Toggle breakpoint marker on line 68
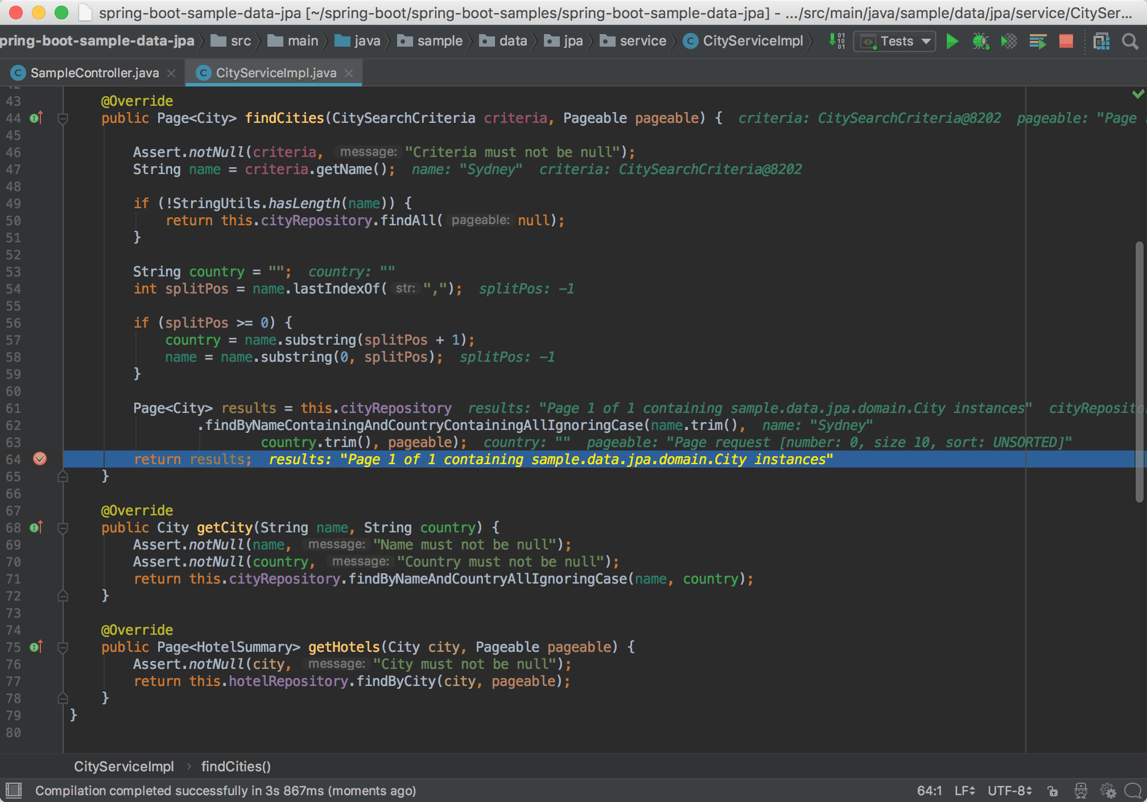The image size is (1147, 802). 39,527
